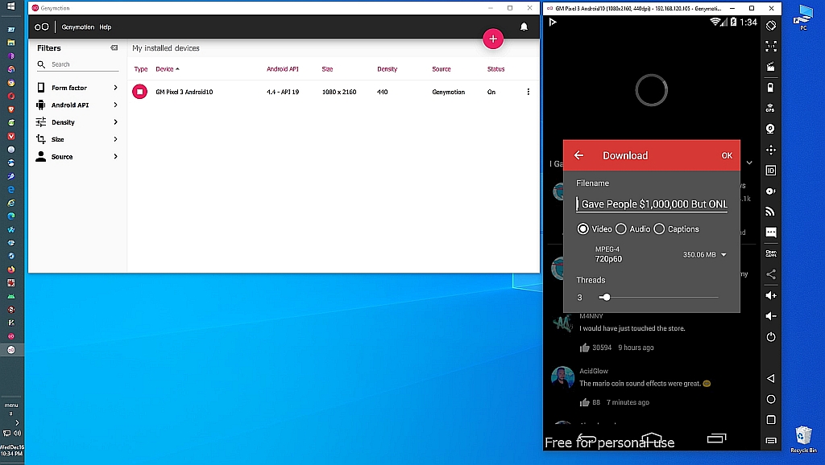The height and width of the screenshot is (465, 825).
Task: Click AcidGlow's comment avatar
Action: coord(562,377)
